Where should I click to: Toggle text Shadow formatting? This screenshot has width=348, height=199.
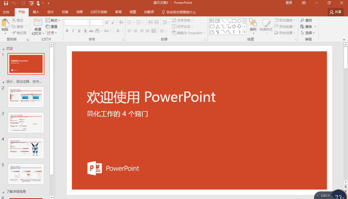pos(85,31)
